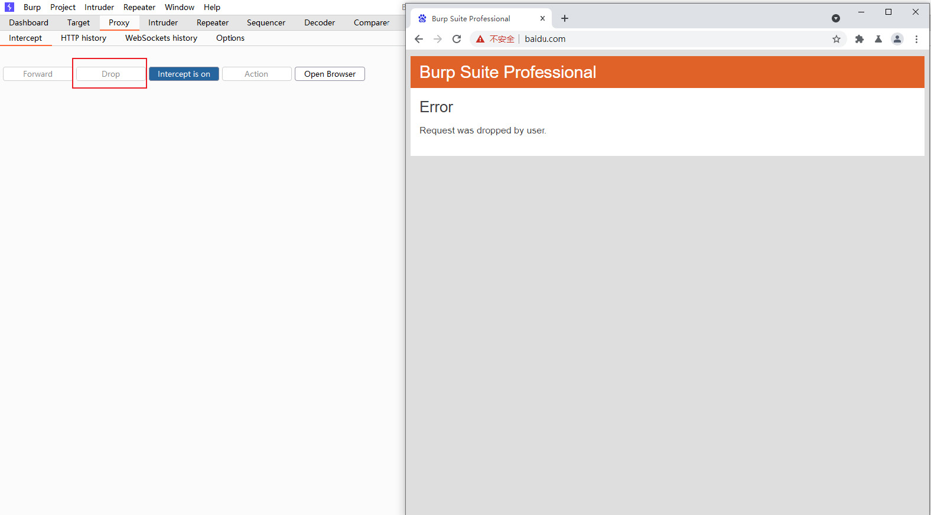Image resolution: width=931 pixels, height=515 pixels.
Task: Click the Forward button
Action: tap(38, 74)
